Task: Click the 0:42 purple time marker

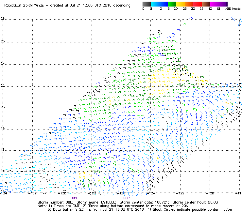Action: (x=127, y=198)
